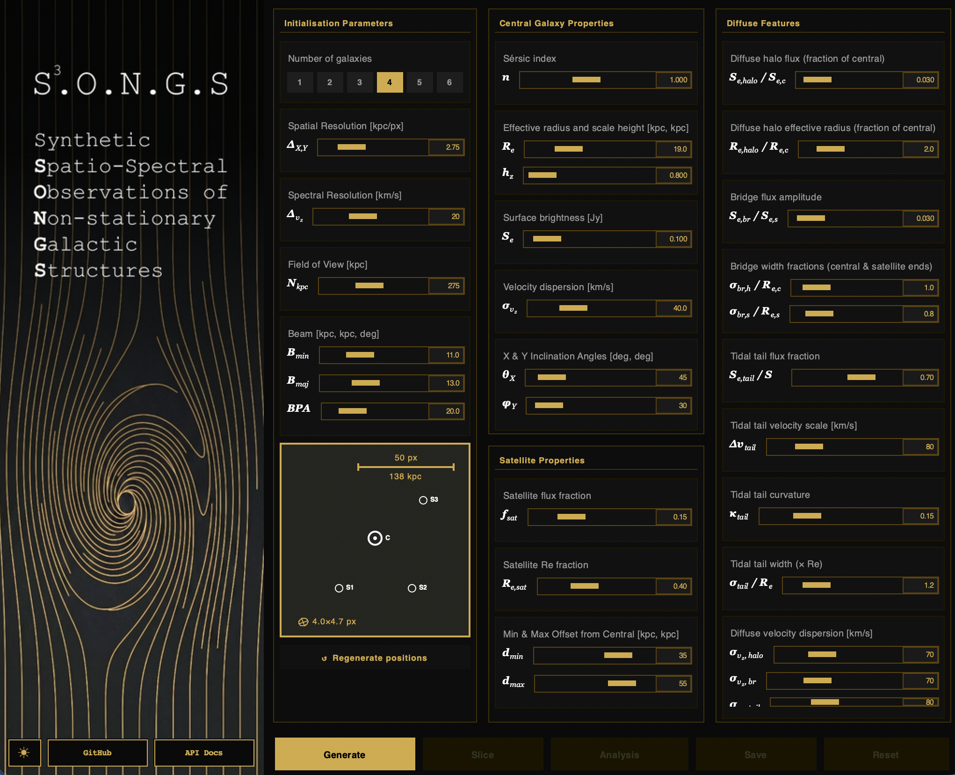Viewport: 955px width, 775px height.
Task: Select satellite S3 marker in preview
Action: (423, 500)
